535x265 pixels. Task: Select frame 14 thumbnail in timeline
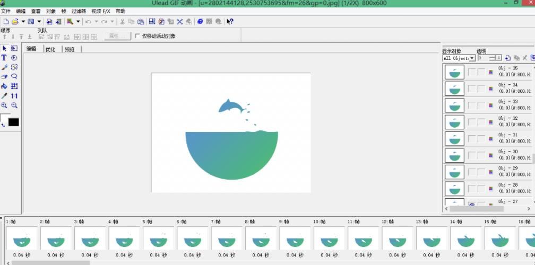click(x=466, y=238)
